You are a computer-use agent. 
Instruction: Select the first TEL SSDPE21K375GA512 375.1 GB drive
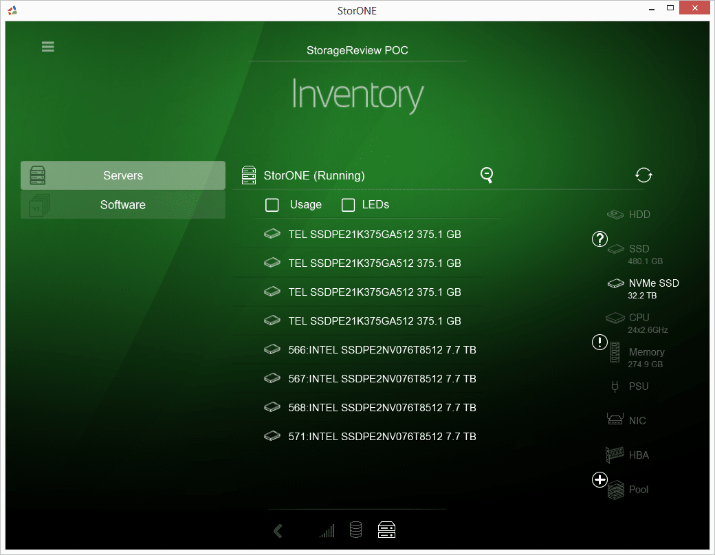362,235
